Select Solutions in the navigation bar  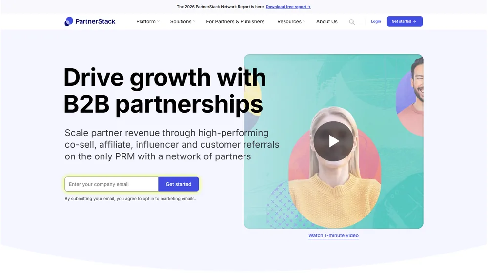point(181,21)
